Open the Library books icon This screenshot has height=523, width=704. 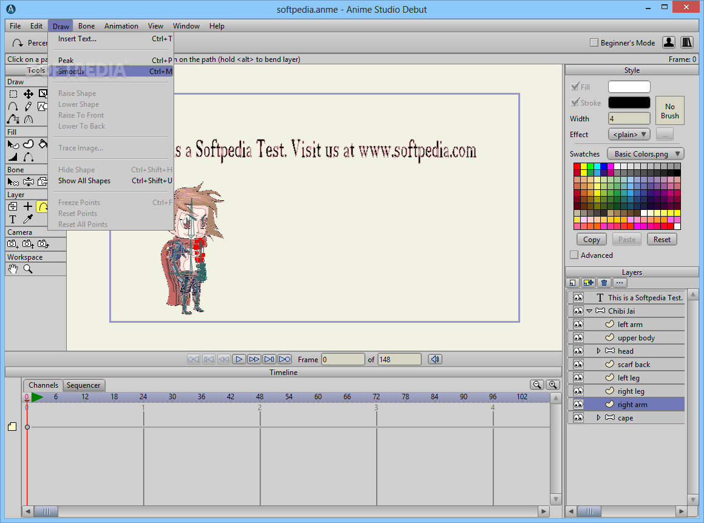[686, 42]
